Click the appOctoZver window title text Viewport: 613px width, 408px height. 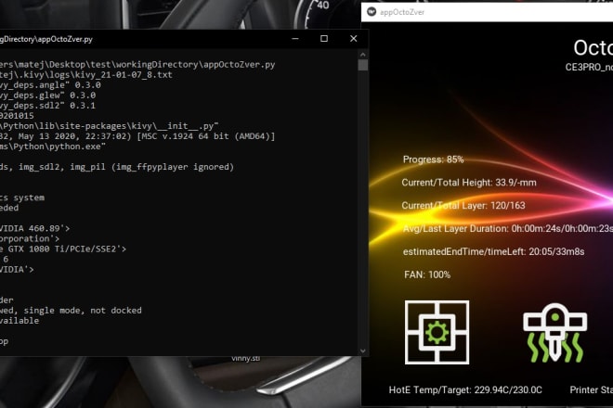tap(402, 12)
